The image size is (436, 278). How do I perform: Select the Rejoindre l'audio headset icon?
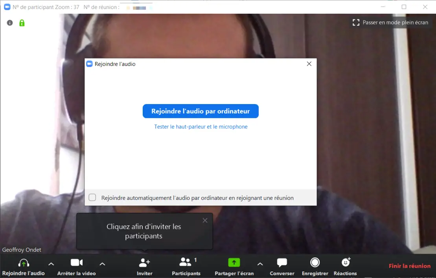click(24, 262)
